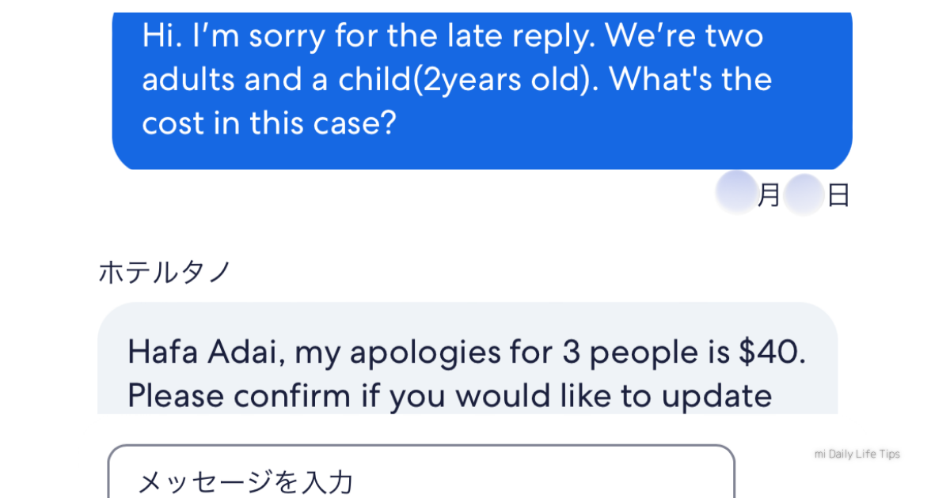Click the blurred circle before 日
The image size is (950, 498).
(x=804, y=195)
